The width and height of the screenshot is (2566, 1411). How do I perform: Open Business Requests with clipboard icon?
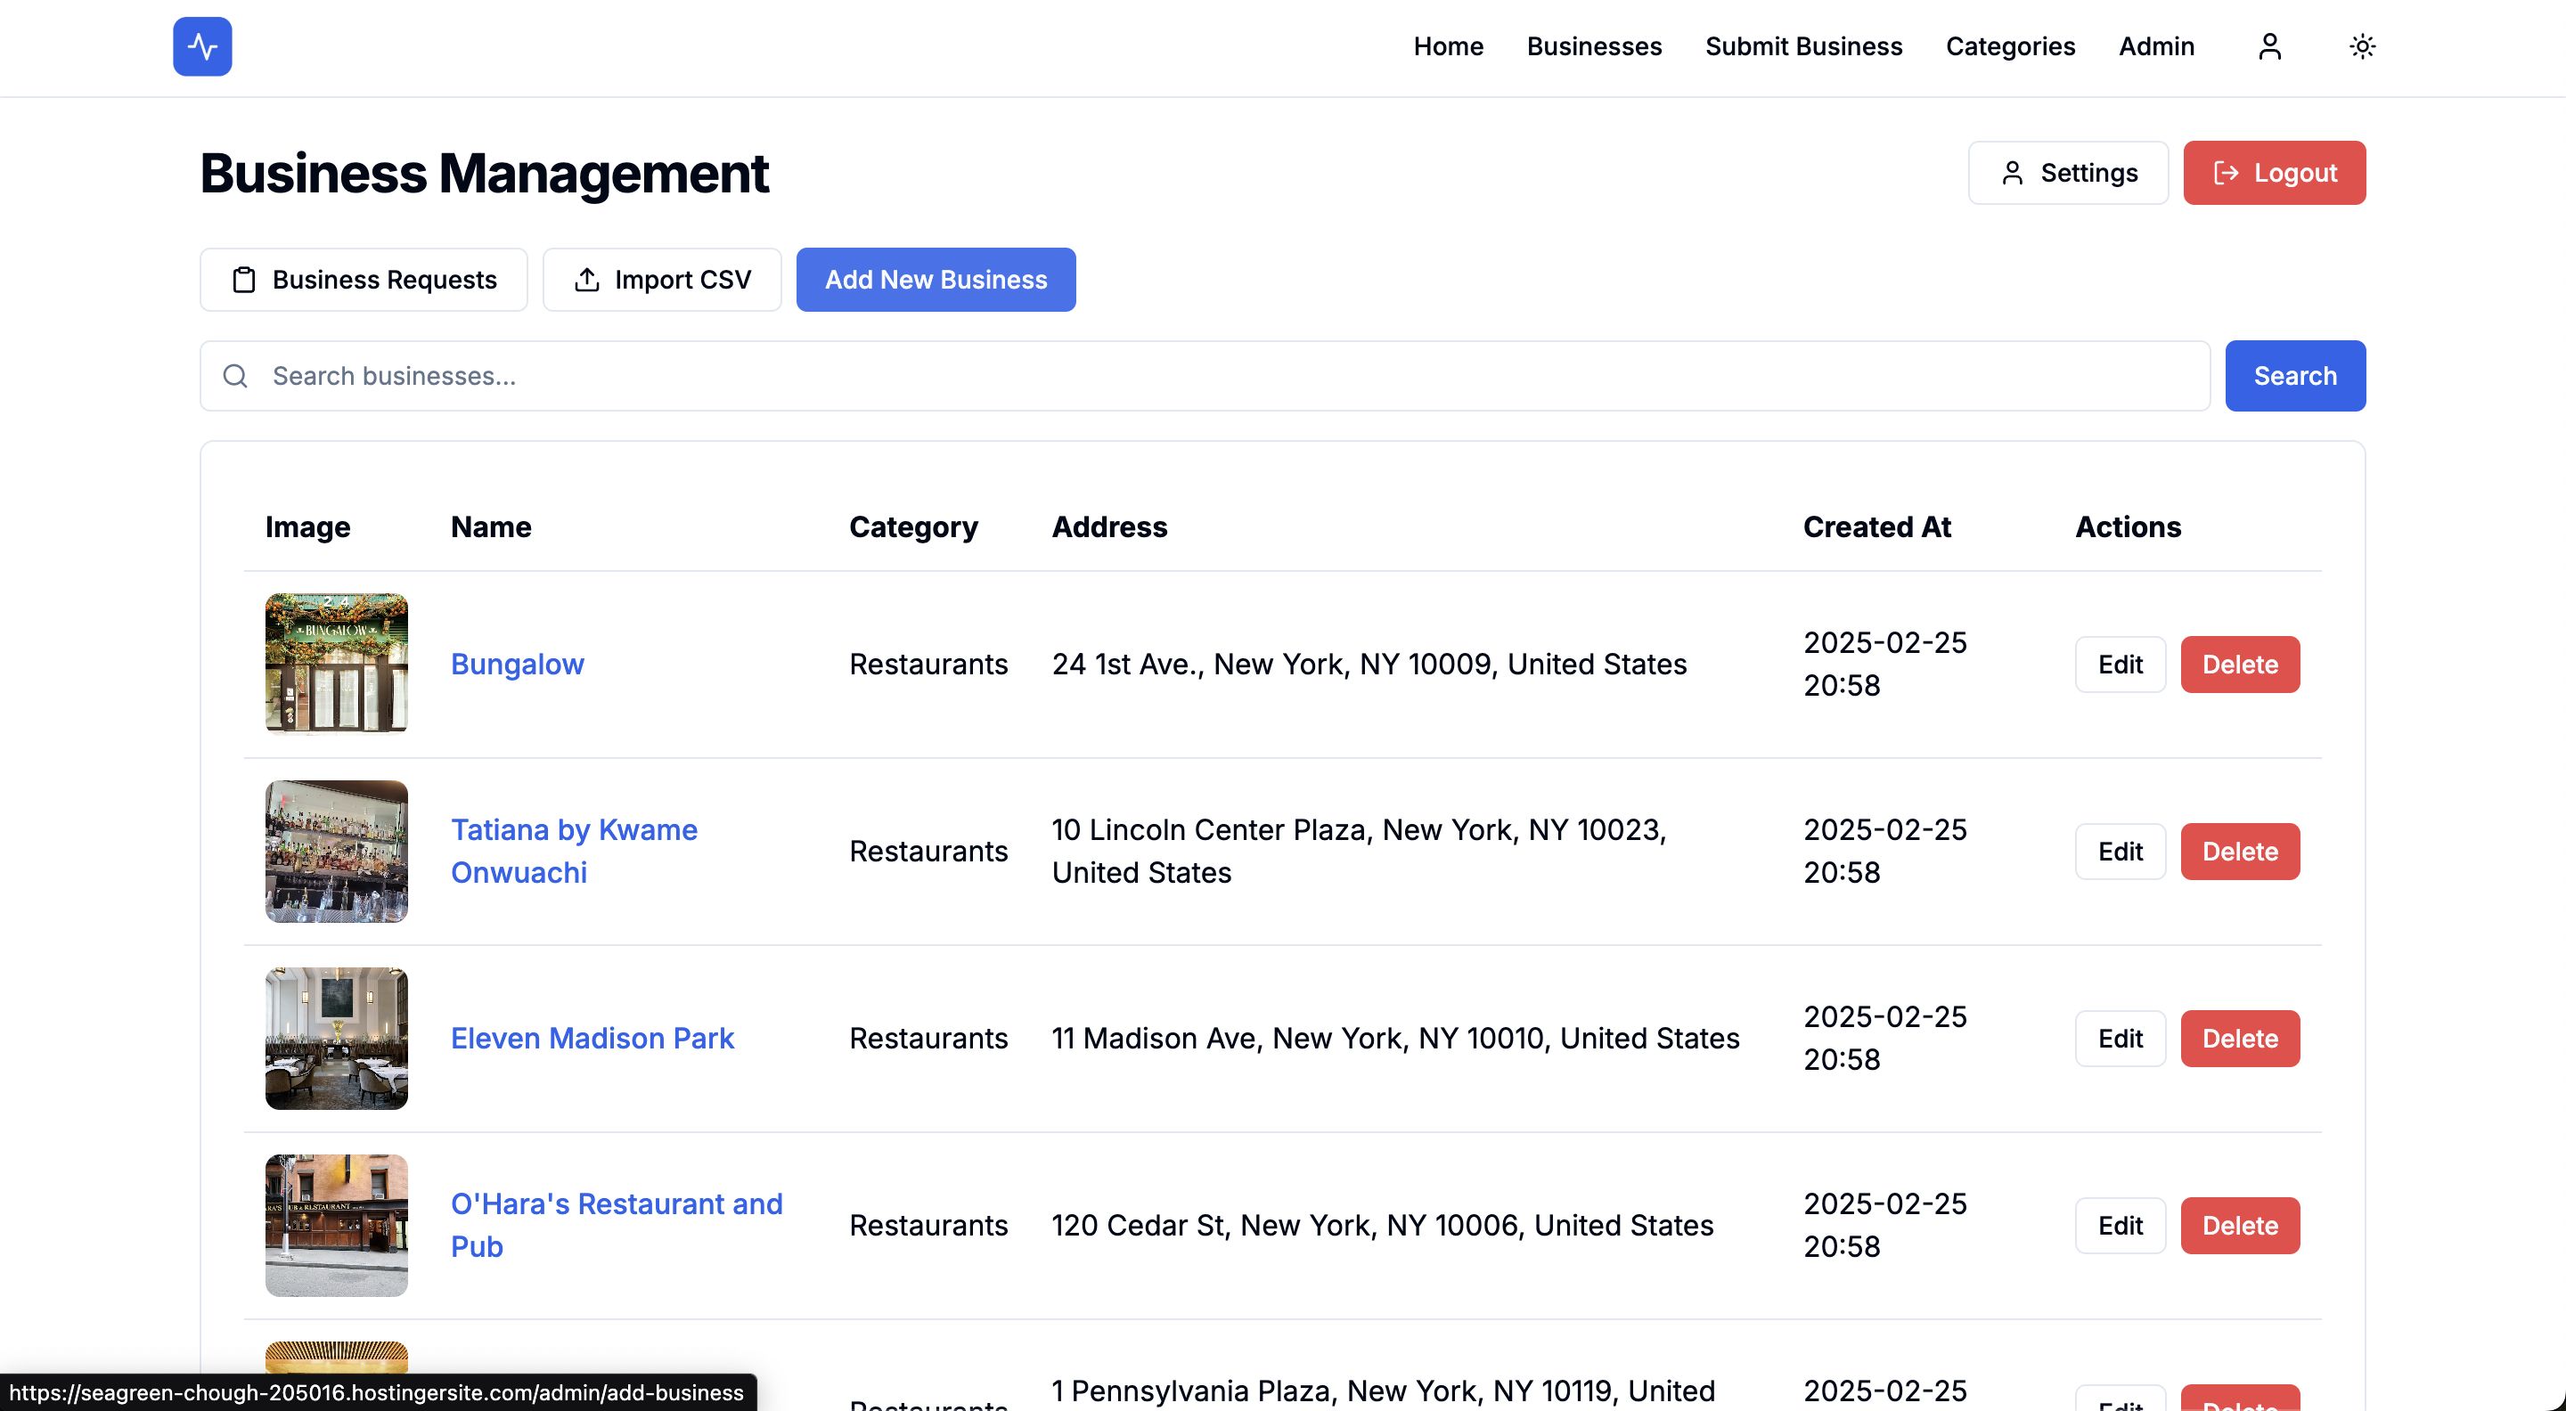(364, 280)
